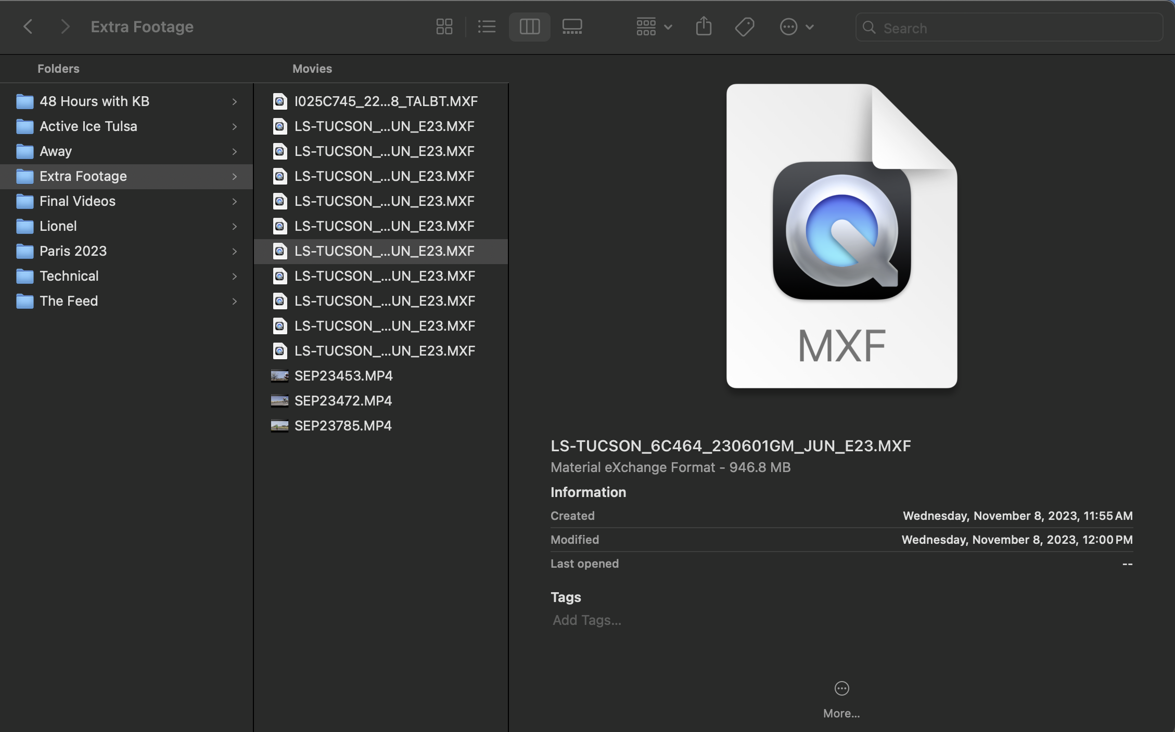Switch to icon view

[444, 27]
